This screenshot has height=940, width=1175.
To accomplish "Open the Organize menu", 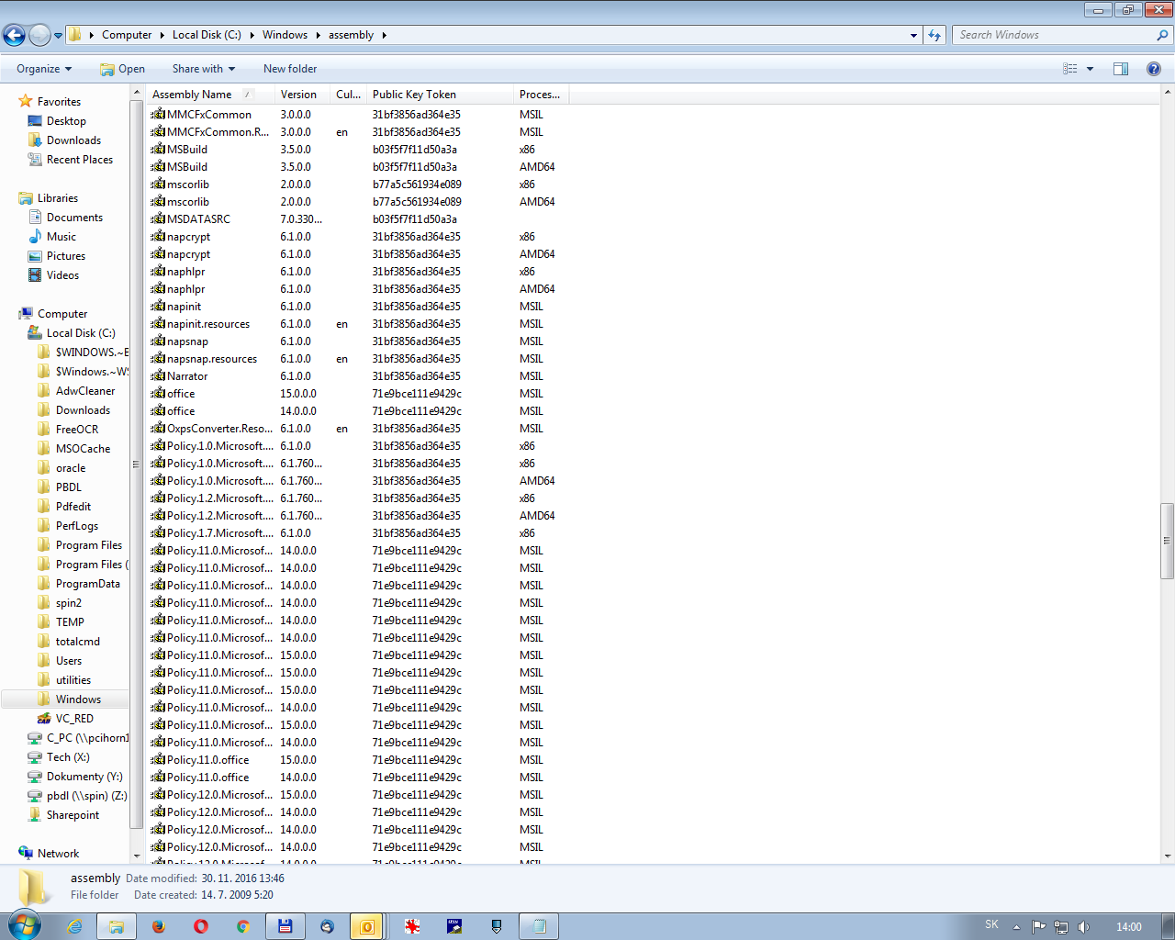I will [44, 69].
